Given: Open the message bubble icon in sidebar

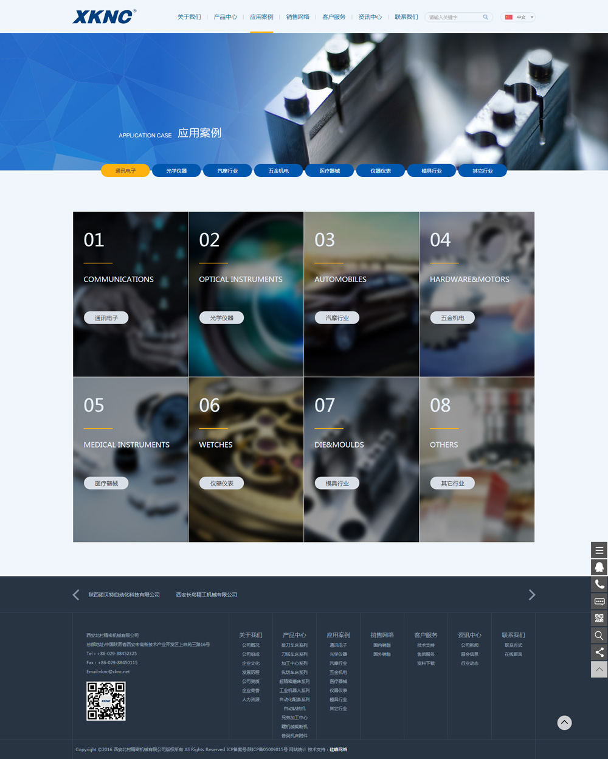Looking at the screenshot, I should coord(599,601).
